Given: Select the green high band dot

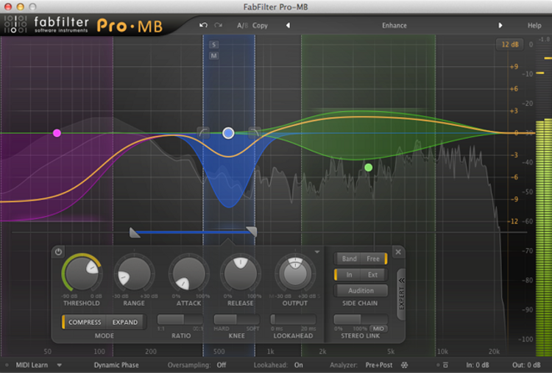Looking at the screenshot, I should click(x=368, y=168).
